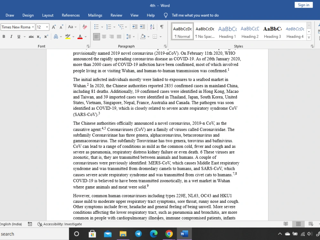Open the Design ribbon tab

click(28, 15)
